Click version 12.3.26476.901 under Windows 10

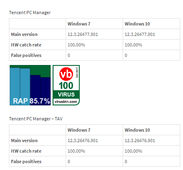pyautogui.click(x=140, y=141)
